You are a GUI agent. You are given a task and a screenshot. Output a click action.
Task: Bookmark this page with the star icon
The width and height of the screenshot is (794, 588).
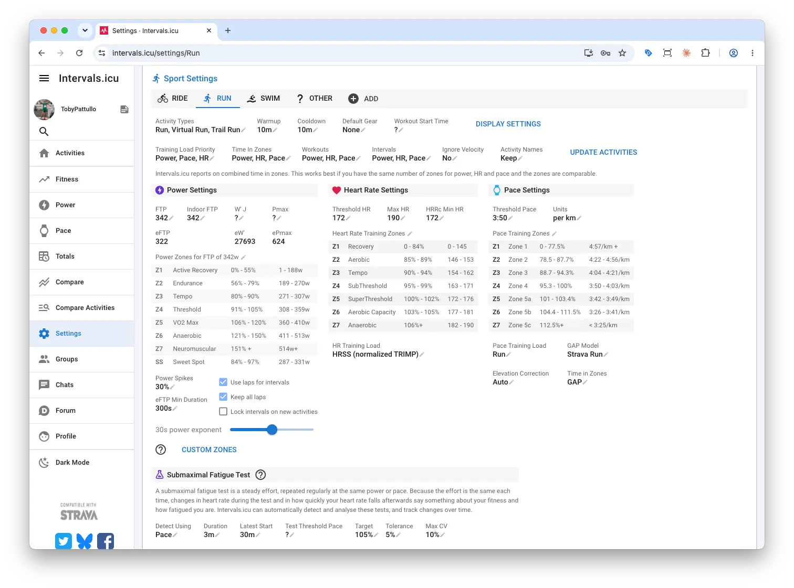[622, 53]
